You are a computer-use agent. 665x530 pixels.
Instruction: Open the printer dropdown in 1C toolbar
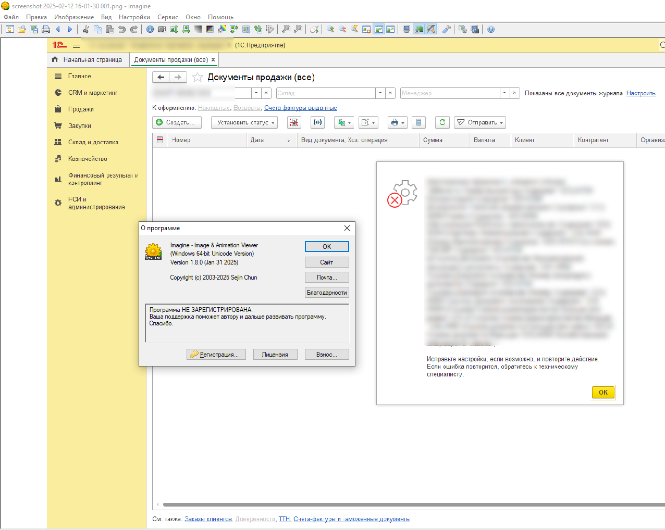pos(398,122)
